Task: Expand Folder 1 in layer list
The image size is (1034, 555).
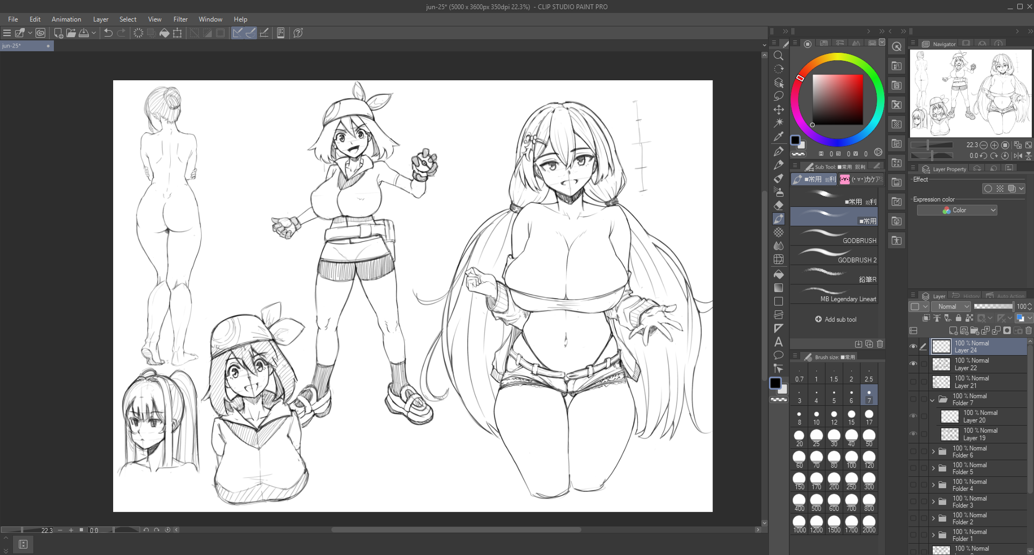Action: click(933, 535)
